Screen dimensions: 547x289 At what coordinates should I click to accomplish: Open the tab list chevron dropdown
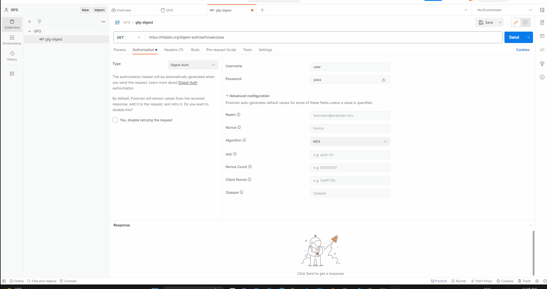(466, 10)
